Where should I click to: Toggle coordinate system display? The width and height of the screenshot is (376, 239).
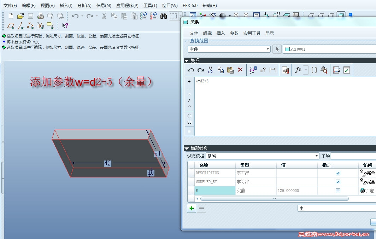point(41,26)
